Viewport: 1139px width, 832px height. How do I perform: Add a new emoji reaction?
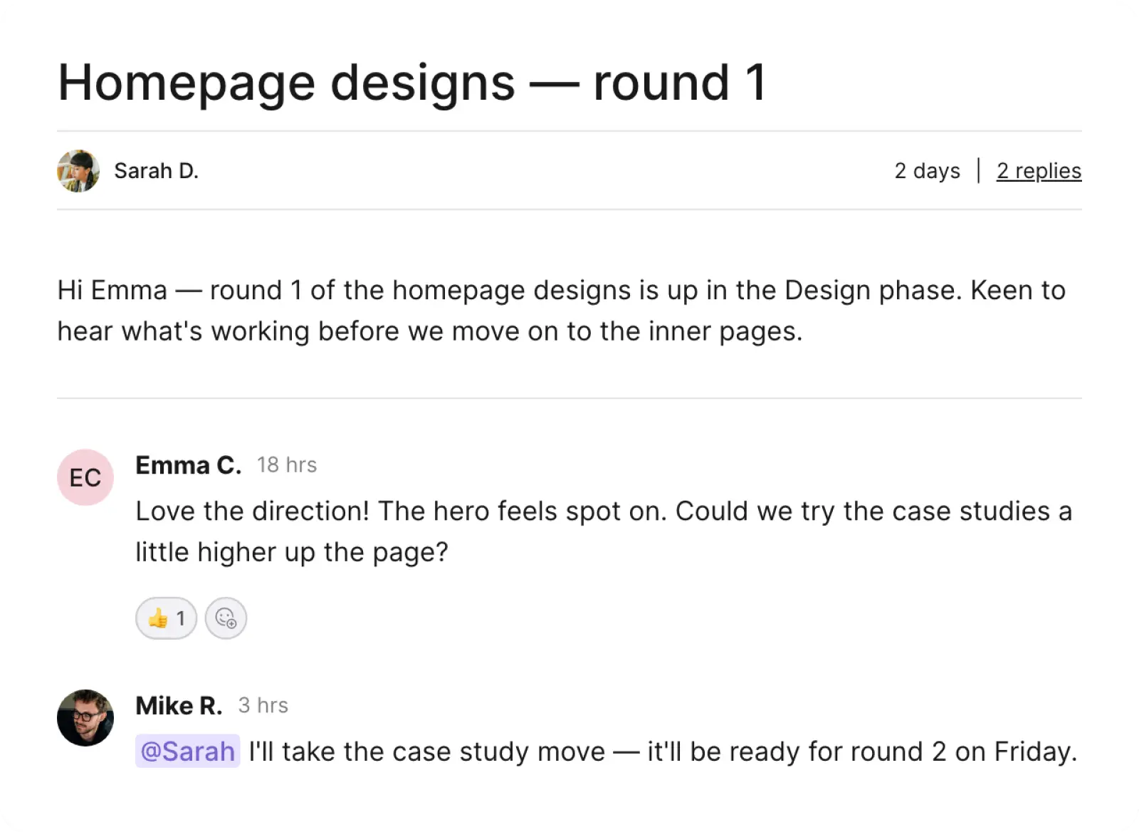226,618
